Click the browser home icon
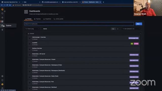 click(x=10, y=5)
